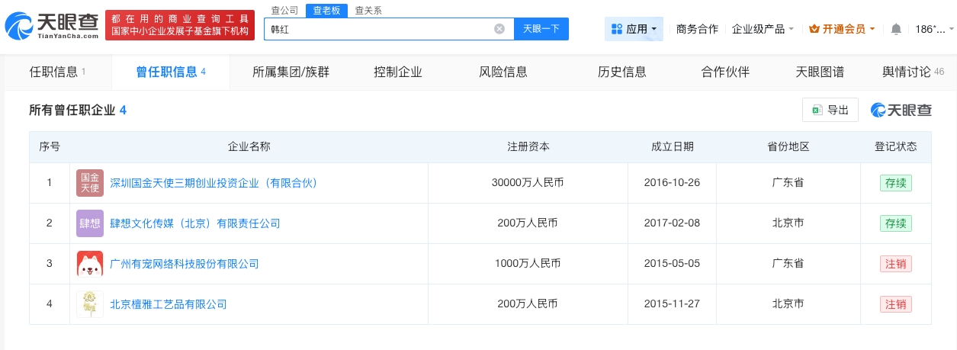Click the 序号 column header
The height and width of the screenshot is (350, 957).
[50, 146]
